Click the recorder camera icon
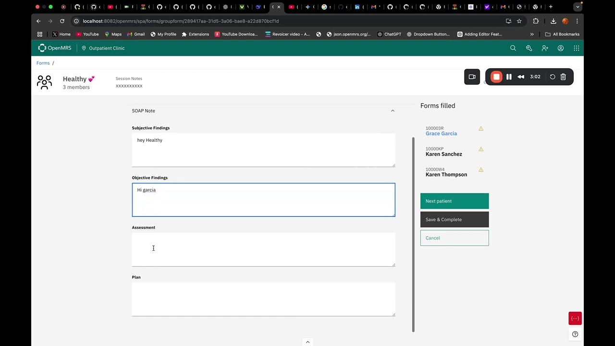The image size is (615, 346). [x=472, y=77]
